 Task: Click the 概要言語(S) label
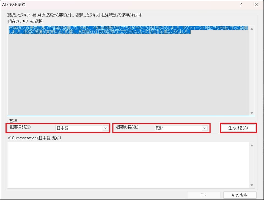[x=20, y=127]
